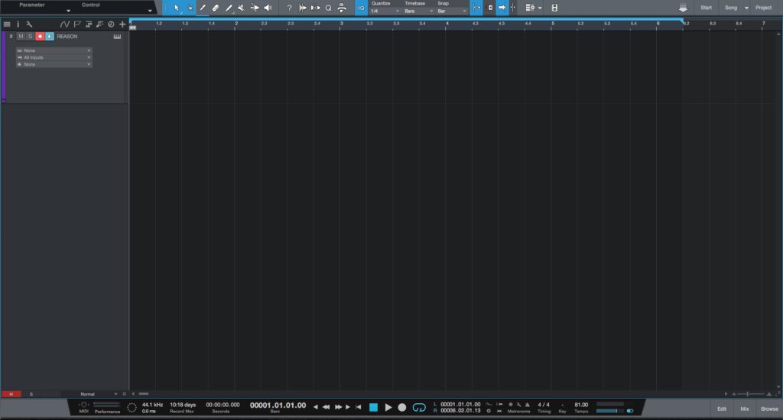783x420 pixels.
Task: Open the Snap Bar dropdown
Action: 452,11
